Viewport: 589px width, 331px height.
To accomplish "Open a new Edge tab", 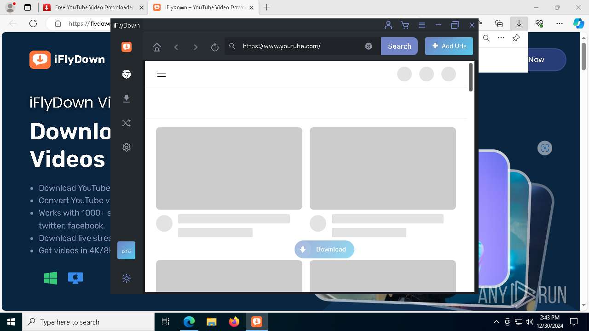I will click(x=267, y=7).
